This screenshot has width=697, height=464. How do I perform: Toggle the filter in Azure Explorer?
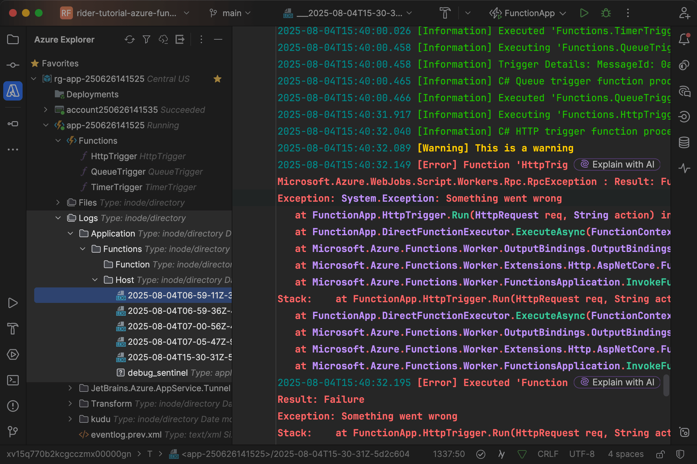[x=147, y=39]
